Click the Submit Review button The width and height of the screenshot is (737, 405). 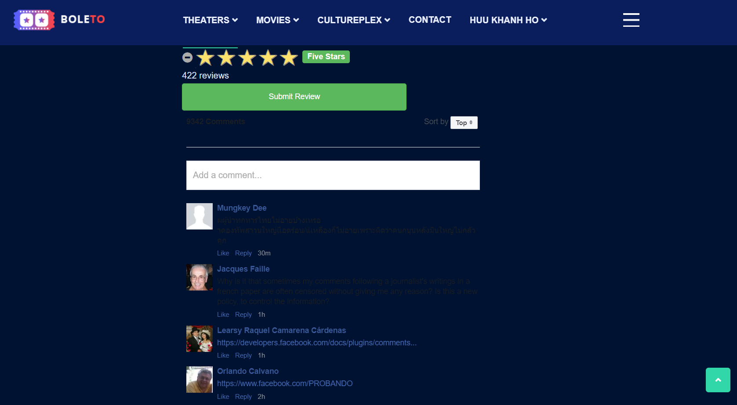click(x=294, y=97)
